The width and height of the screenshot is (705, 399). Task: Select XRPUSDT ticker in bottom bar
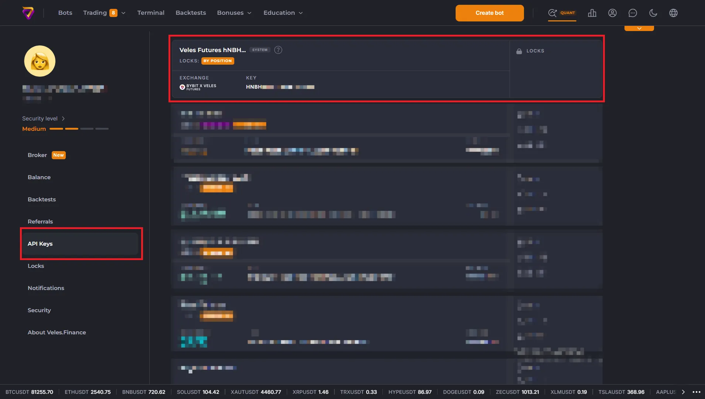point(310,392)
